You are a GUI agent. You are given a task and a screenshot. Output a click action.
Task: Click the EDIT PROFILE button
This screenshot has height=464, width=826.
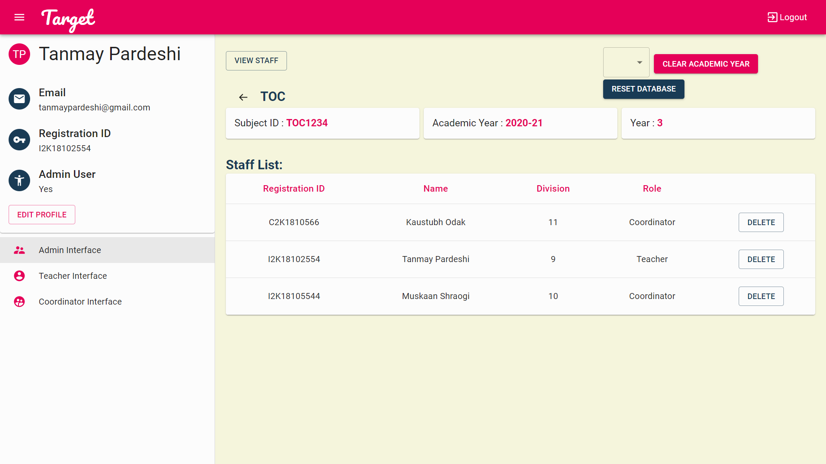click(x=42, y=214)
